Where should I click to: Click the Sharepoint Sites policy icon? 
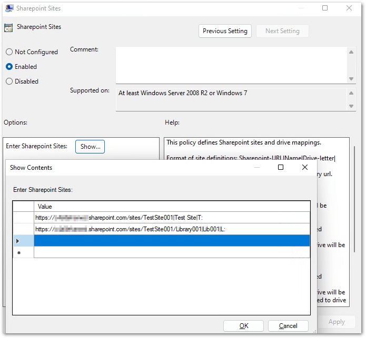point(8,27)
